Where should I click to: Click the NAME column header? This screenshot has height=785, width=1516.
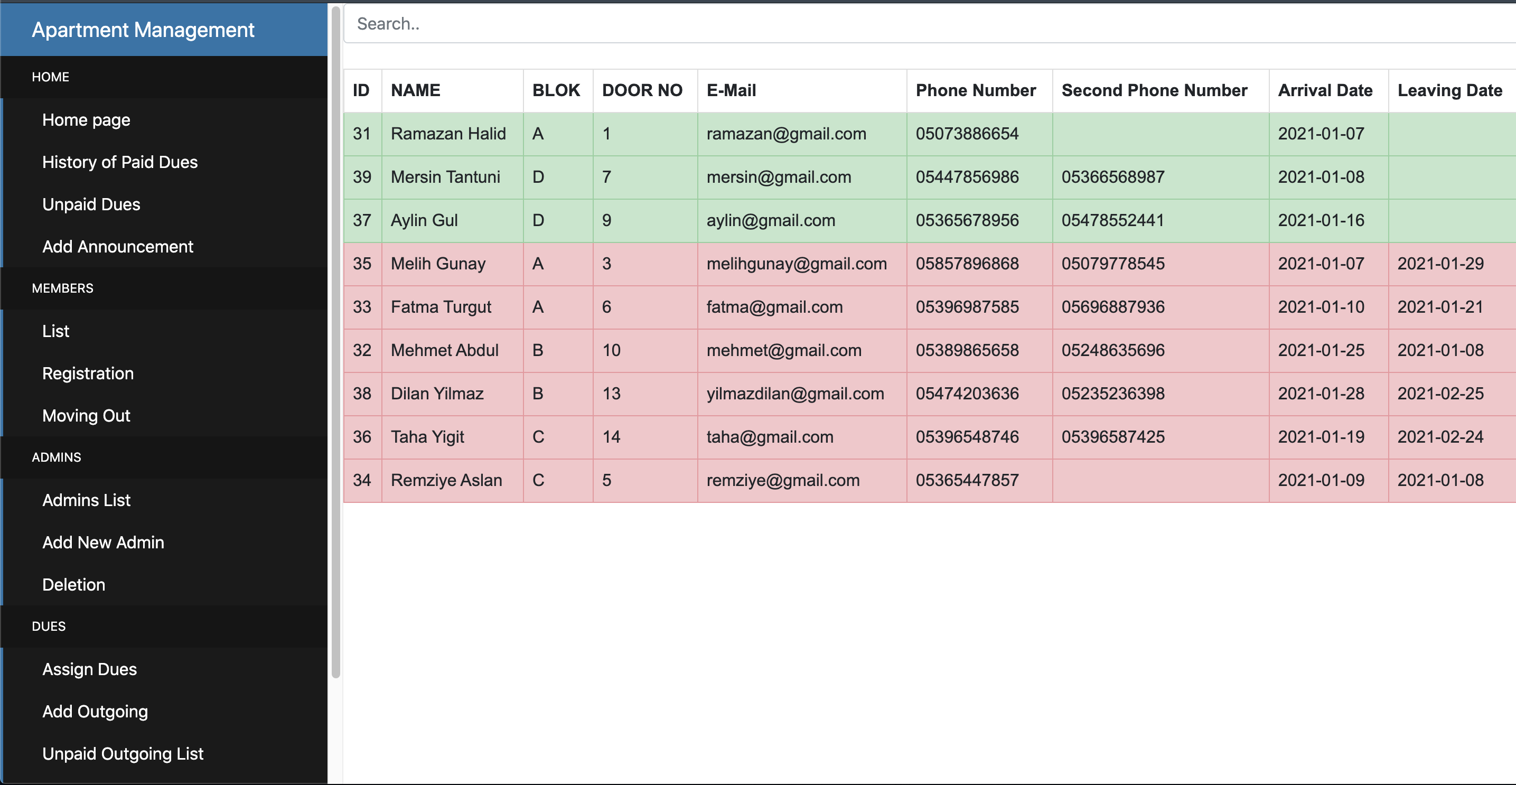pos(416,91)
